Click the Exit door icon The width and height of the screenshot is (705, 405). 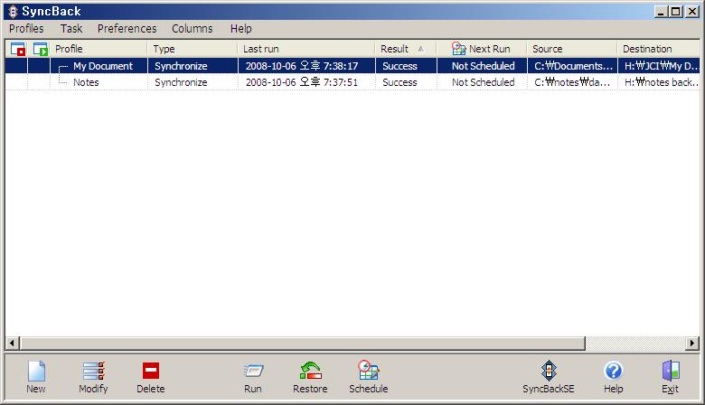pyautogui.click(x=671, y=371)
